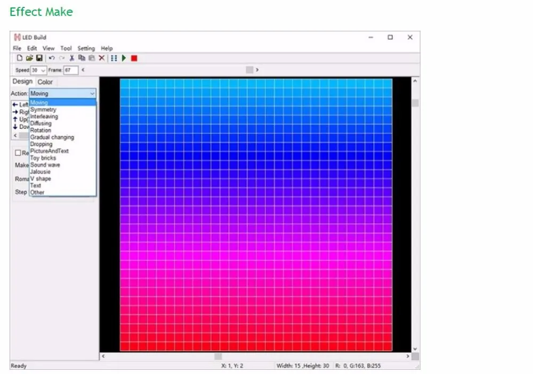Step the frame slider left arrow
The width and height of the screenshot is (533, 374).
pos(83,70)
